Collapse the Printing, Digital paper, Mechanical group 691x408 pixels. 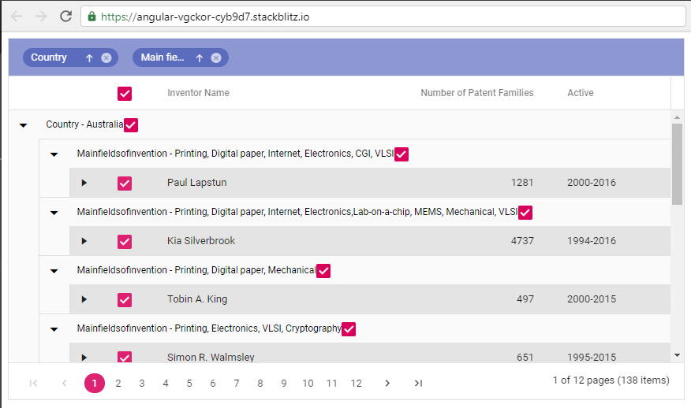point(54,271)
